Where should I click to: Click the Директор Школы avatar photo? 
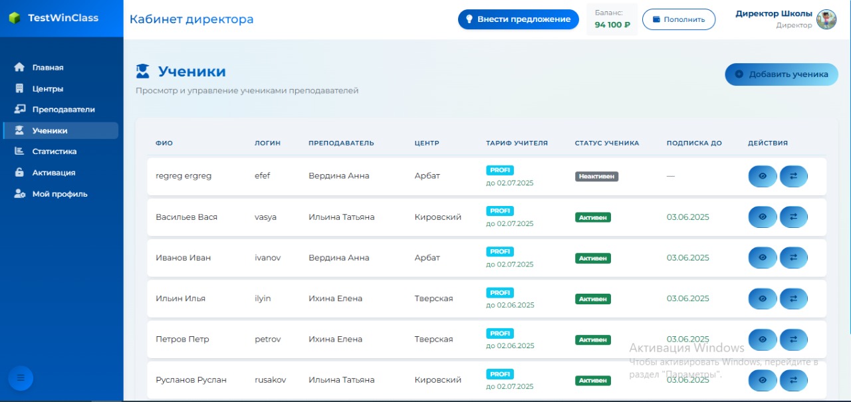826,19
